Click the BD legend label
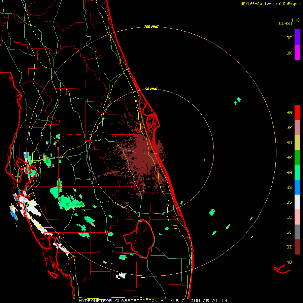Viewport: 303px width, 303px height. [x=289, y=143]
